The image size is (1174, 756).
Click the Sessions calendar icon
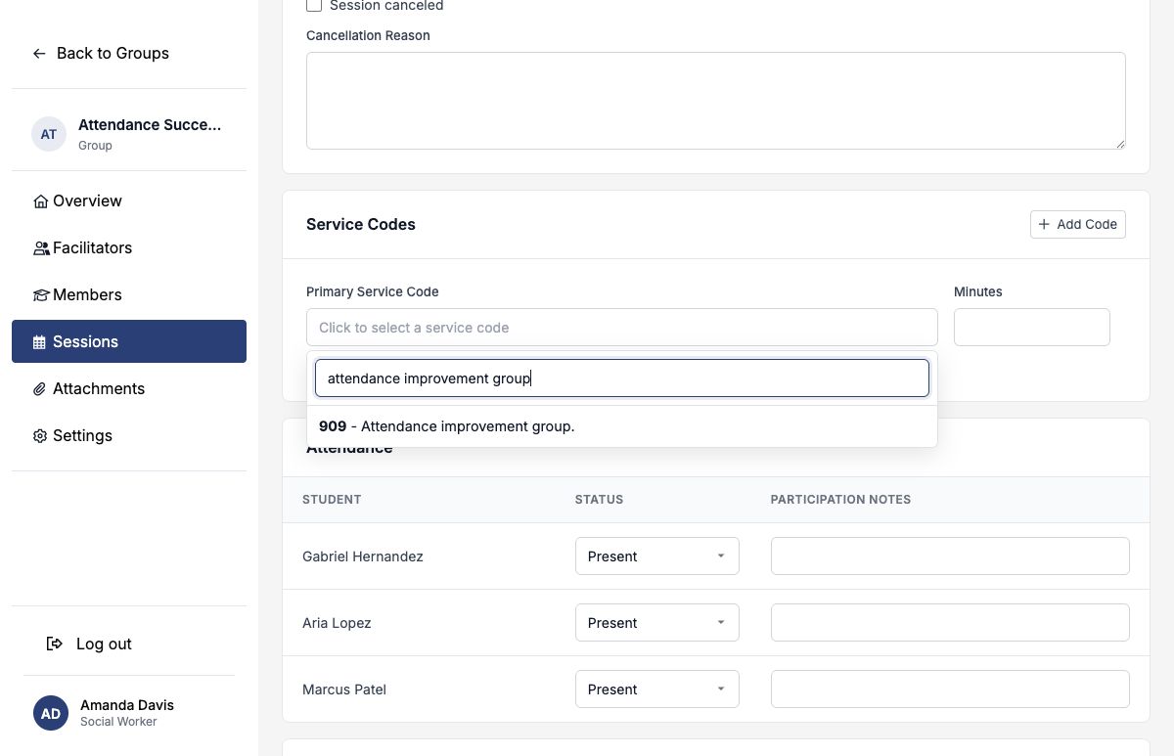click(39, 342)
